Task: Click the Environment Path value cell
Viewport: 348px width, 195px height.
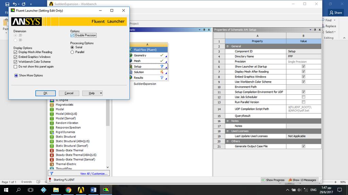Action: [x=303, y=87]
